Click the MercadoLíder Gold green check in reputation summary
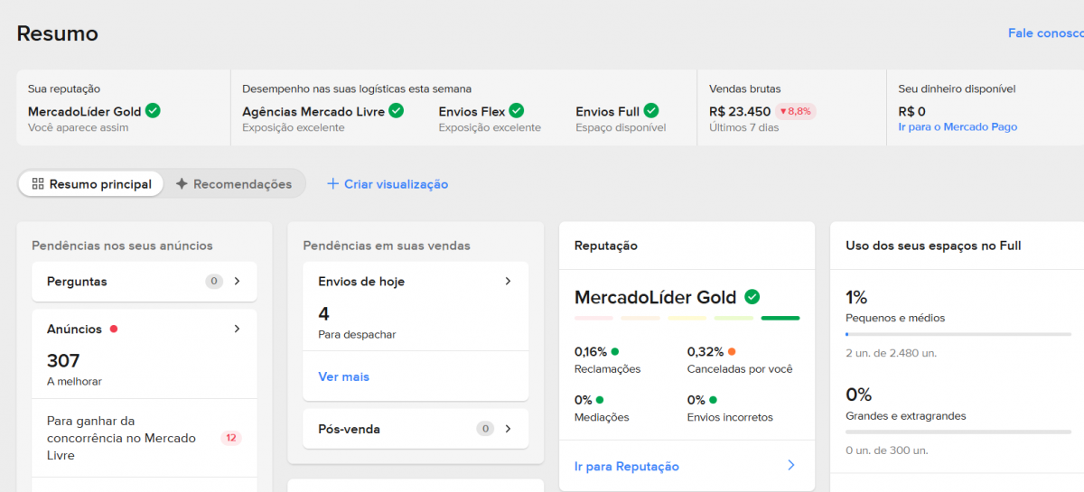 click(153, 111)
